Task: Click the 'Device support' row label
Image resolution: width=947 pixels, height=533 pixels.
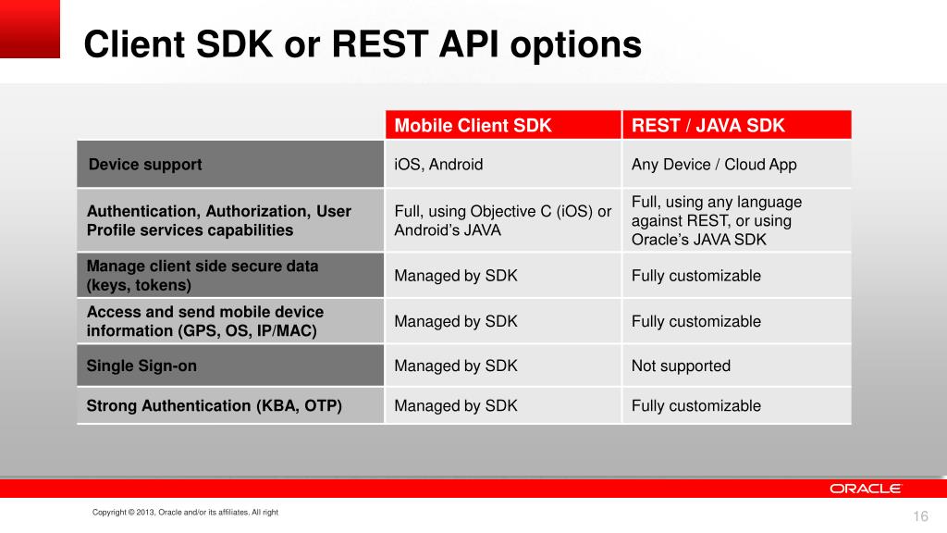Action: point(230,165)
